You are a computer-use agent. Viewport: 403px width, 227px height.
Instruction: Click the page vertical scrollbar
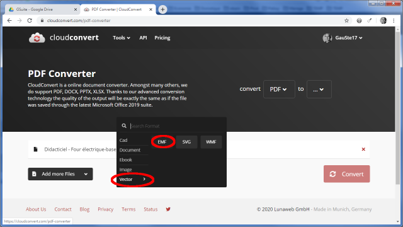[397, 108]
